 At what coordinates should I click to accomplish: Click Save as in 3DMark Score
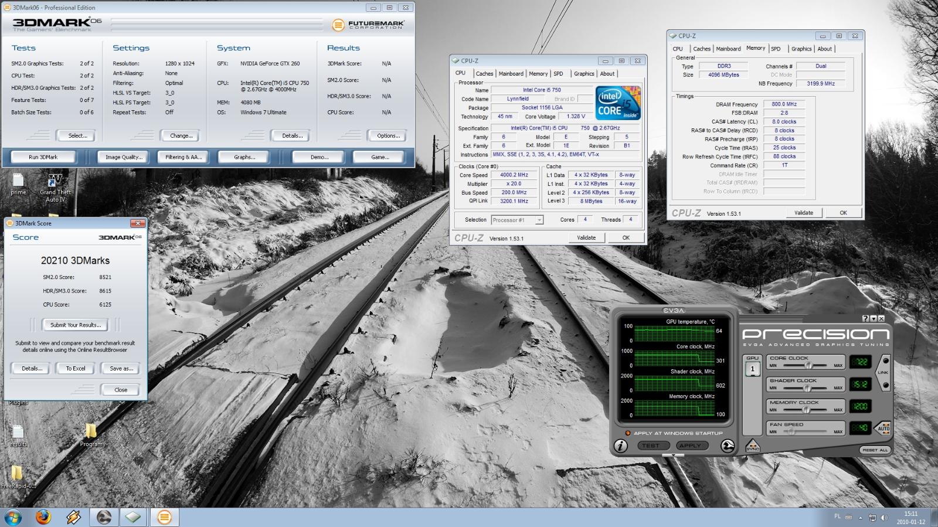pyautogui.click(x=121, y=369)
